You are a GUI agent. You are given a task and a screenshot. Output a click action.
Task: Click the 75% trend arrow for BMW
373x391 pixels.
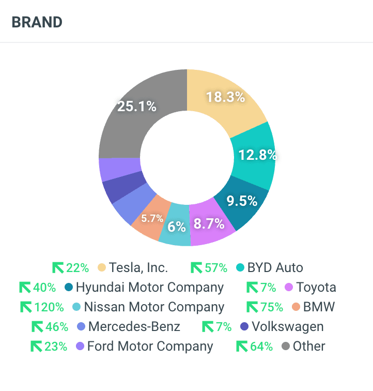(x=252, y=307)
